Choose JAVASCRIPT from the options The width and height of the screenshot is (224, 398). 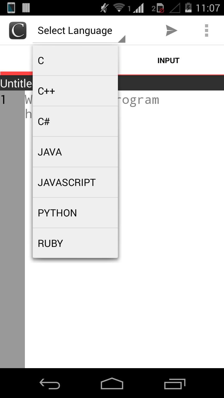pos(75,182)
